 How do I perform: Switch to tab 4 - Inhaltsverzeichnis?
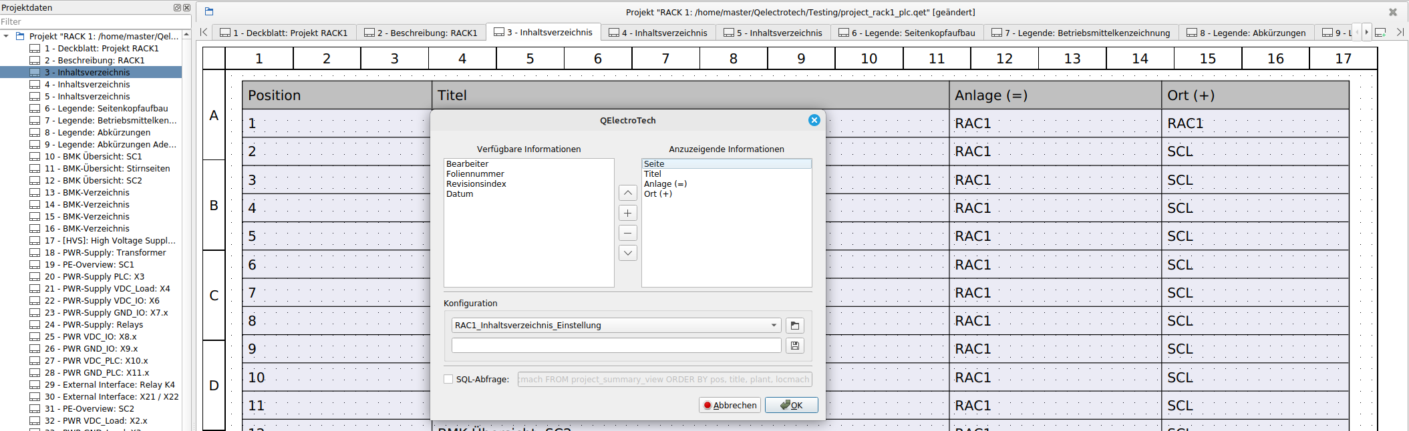coord(657,33)
